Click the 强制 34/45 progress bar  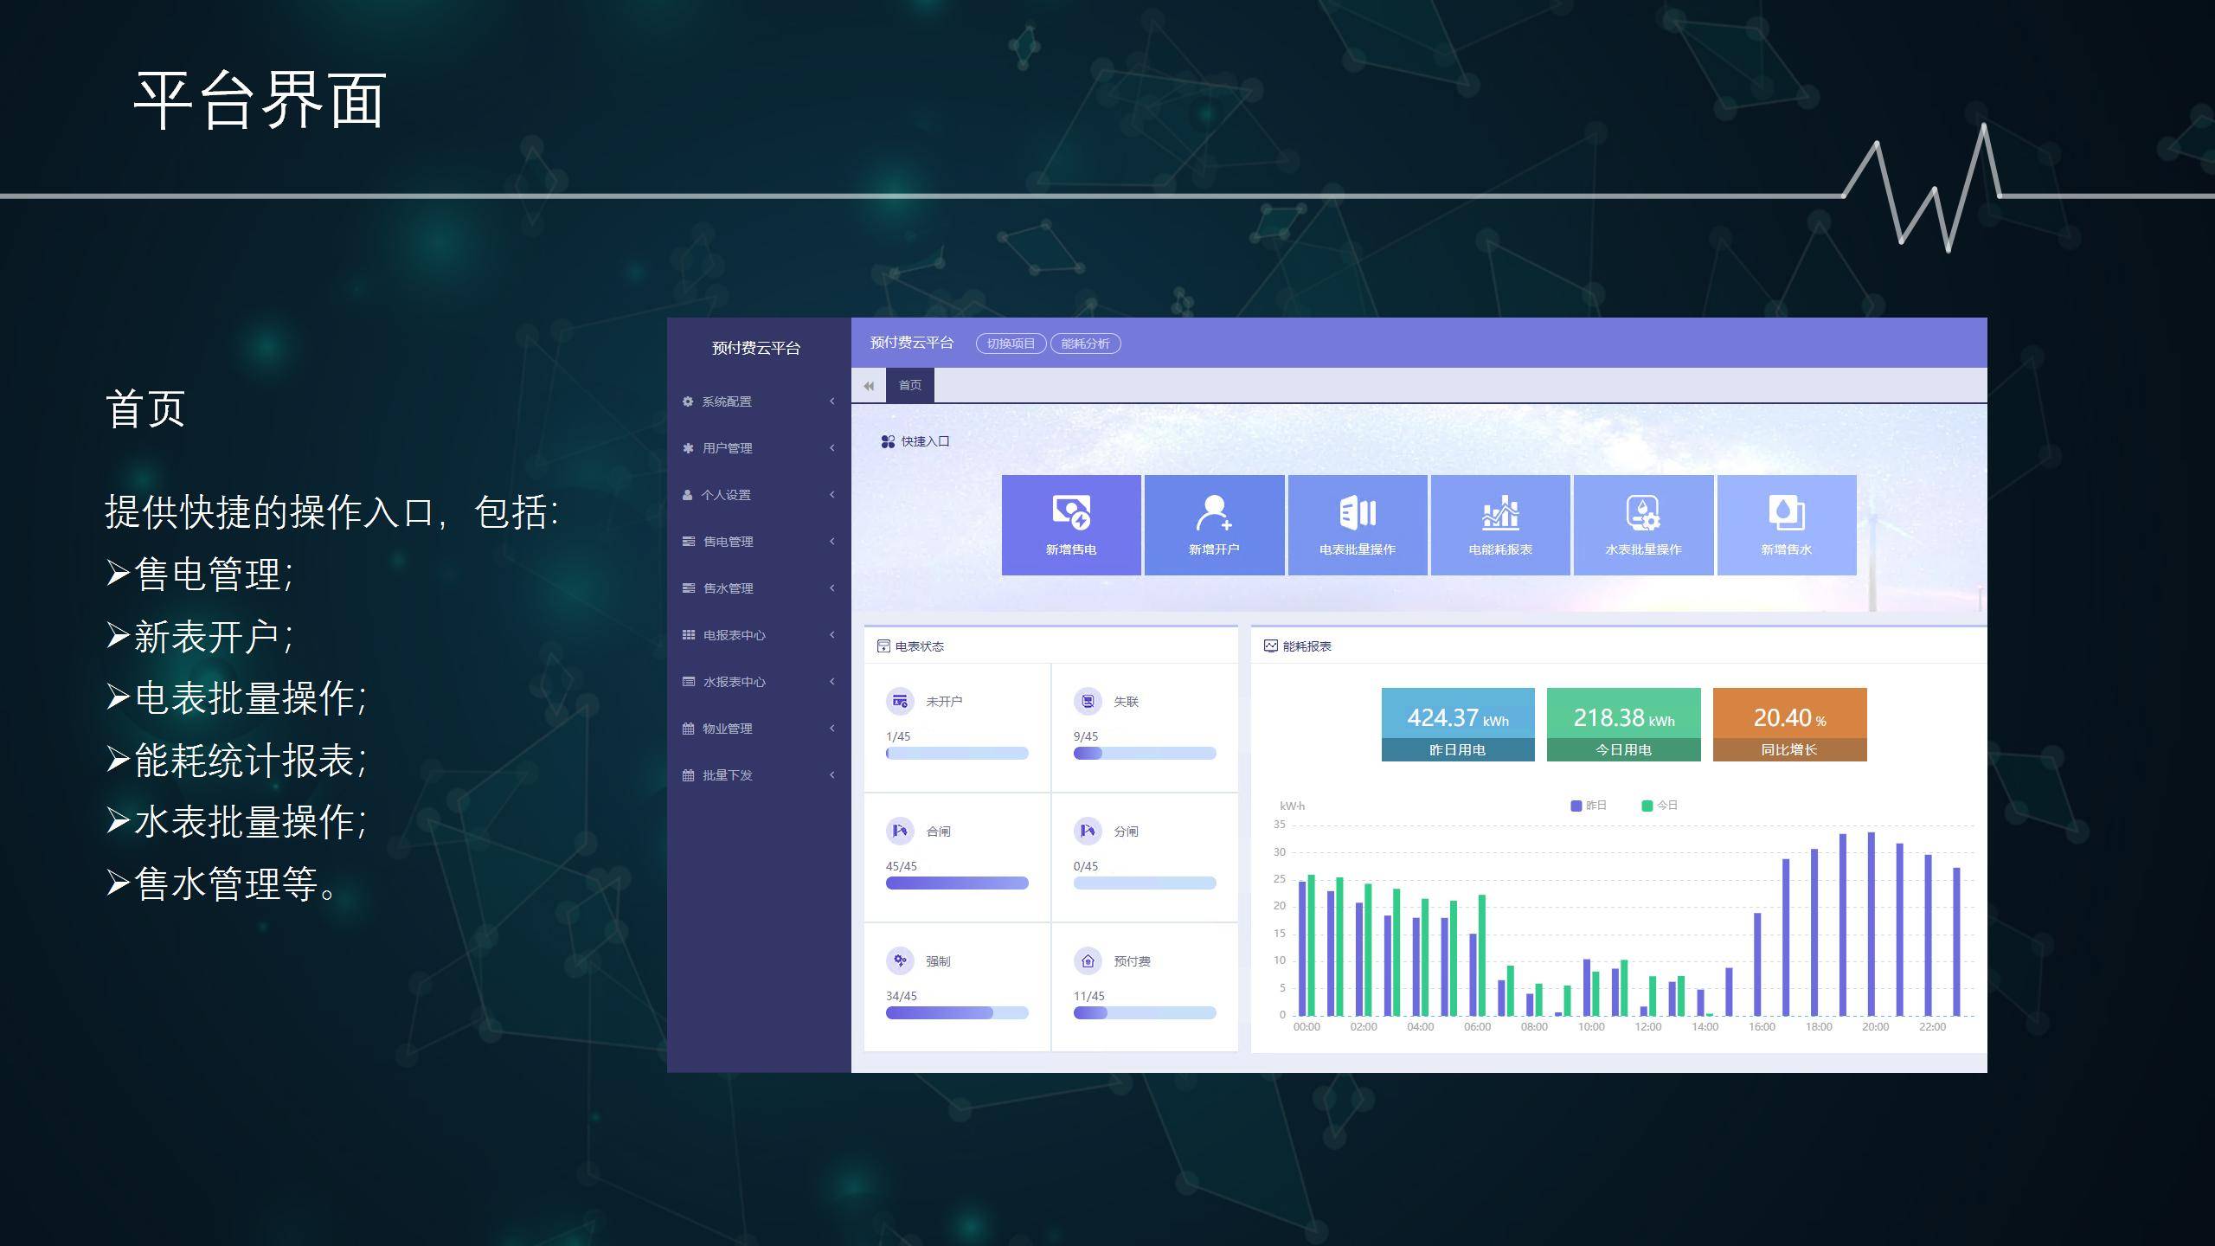click(x=956, y=1012)
